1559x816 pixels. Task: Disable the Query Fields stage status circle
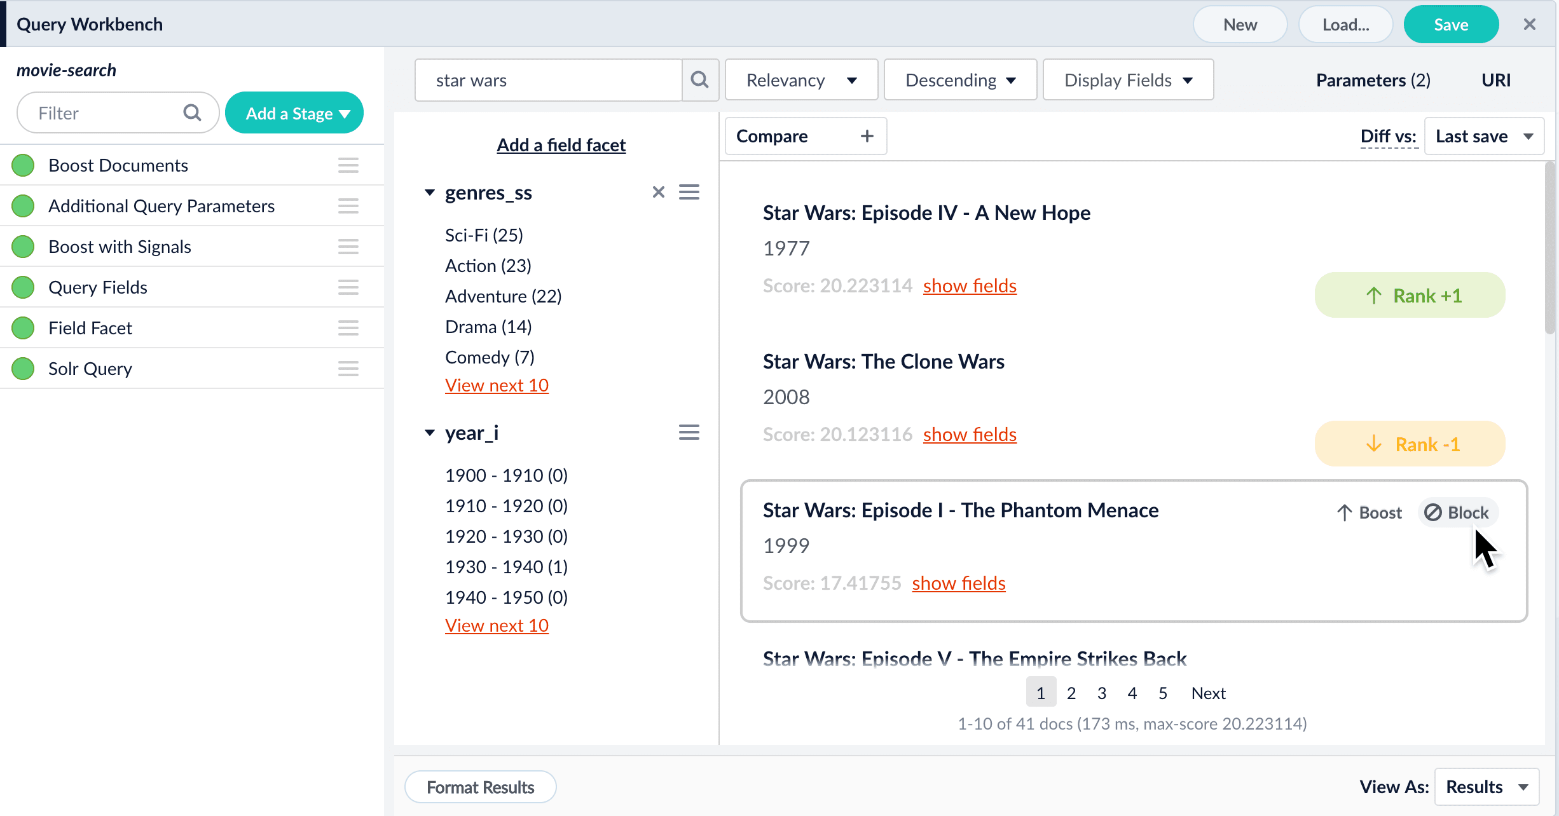point(24,287)
